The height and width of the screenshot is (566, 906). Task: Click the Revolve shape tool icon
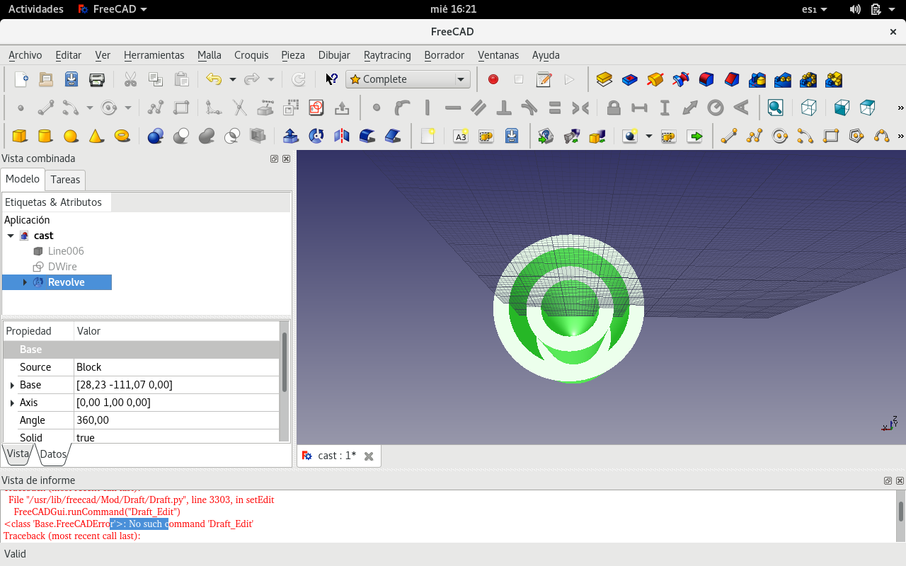[x=316, y=136]
